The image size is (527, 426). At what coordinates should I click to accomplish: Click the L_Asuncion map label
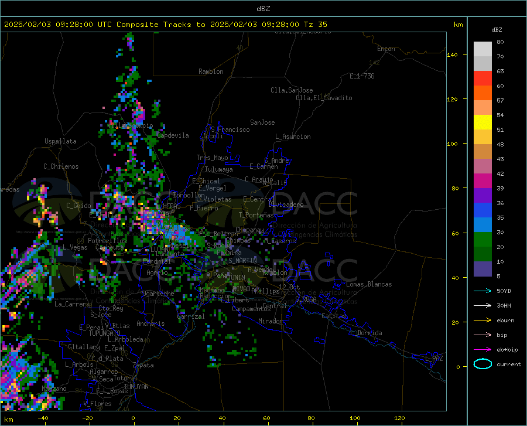pos(293,137)
